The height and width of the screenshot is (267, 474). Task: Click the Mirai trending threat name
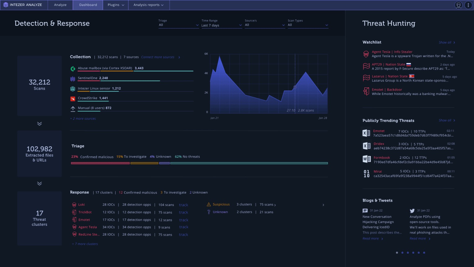378,171
